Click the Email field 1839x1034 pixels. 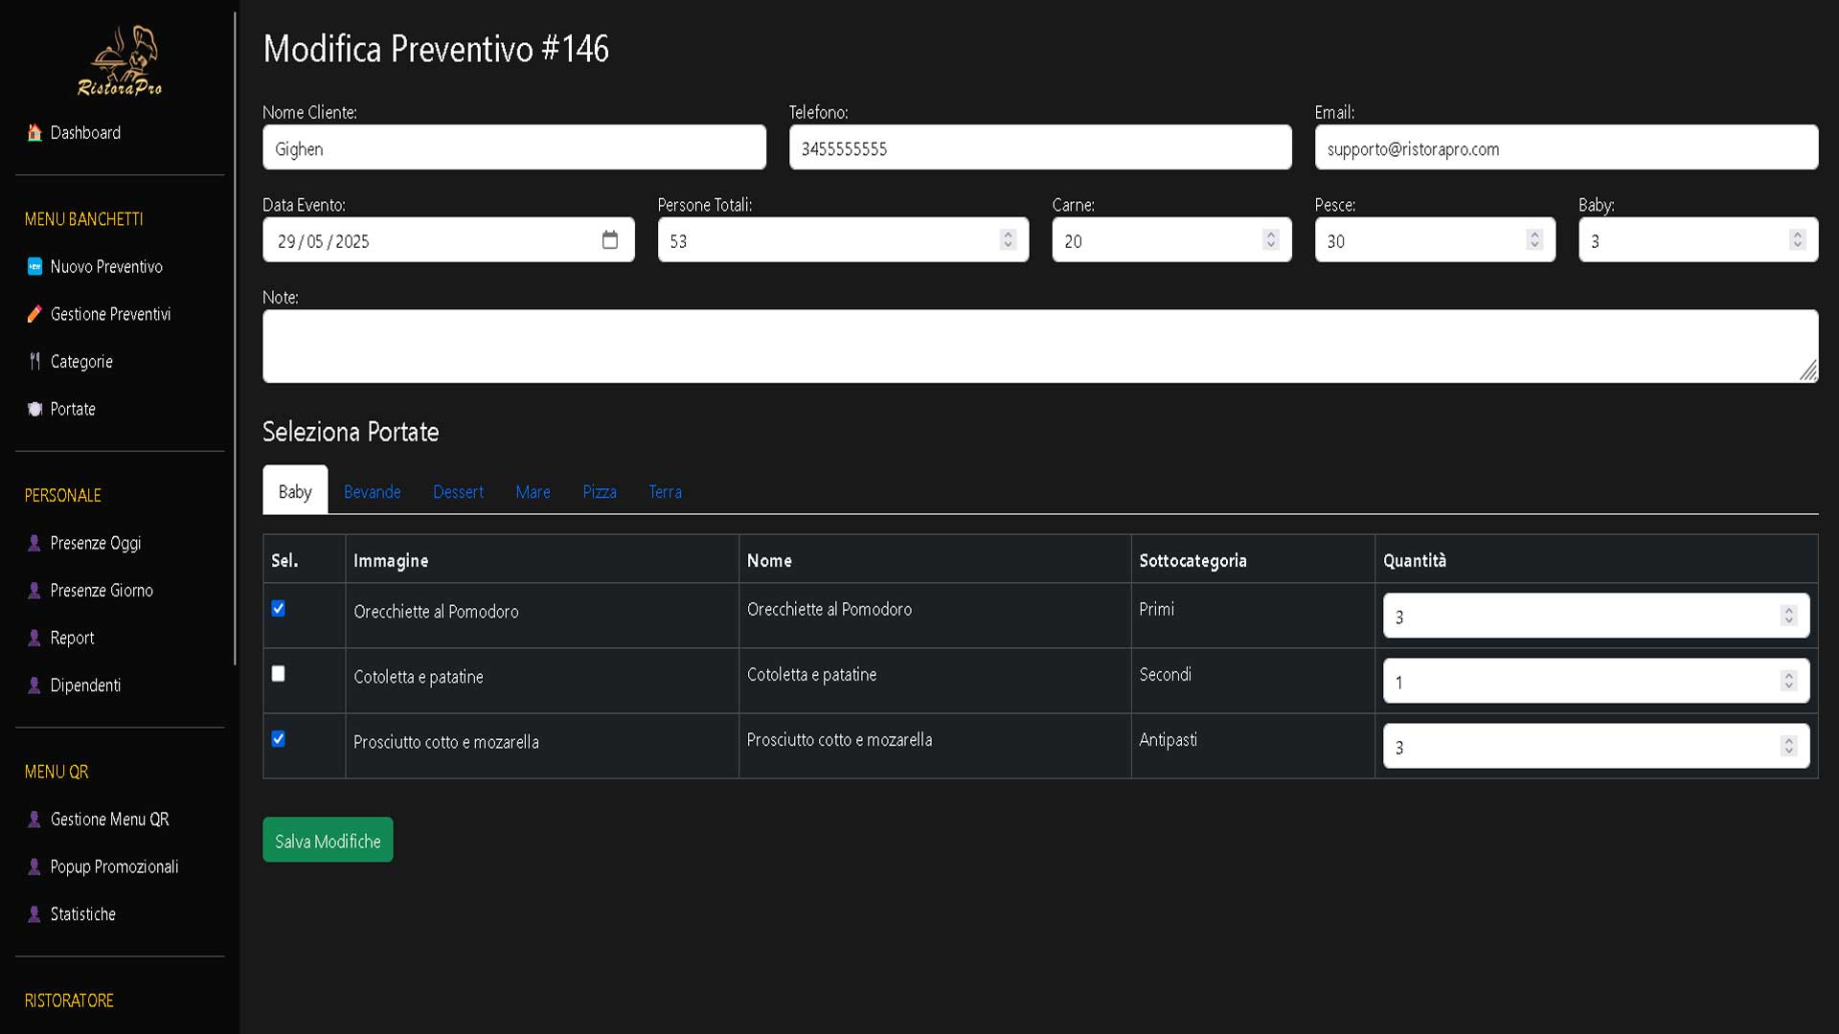click(x=1566, y=147)
